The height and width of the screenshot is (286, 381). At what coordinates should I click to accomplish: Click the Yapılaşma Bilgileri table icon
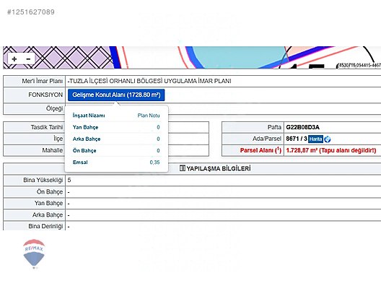[x=183, y=168]
